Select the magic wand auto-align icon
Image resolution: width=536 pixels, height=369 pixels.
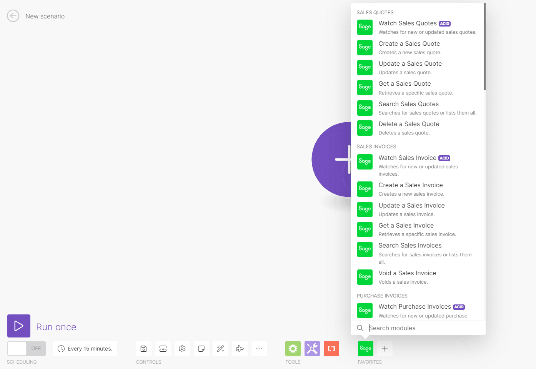221,348
